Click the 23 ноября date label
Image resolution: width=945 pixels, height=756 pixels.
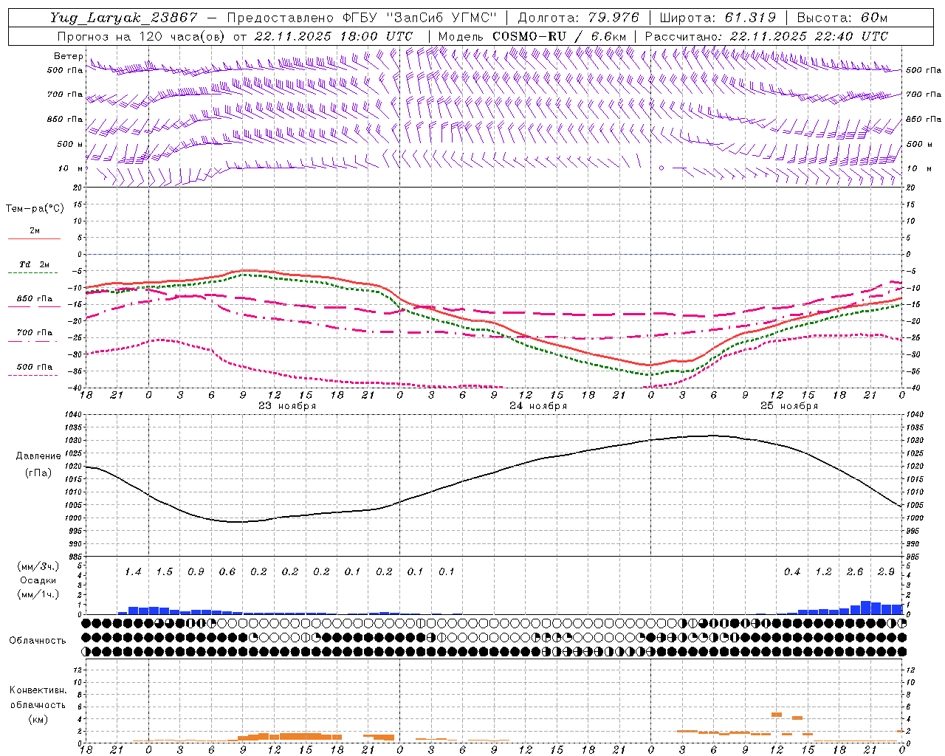[287, 406]
